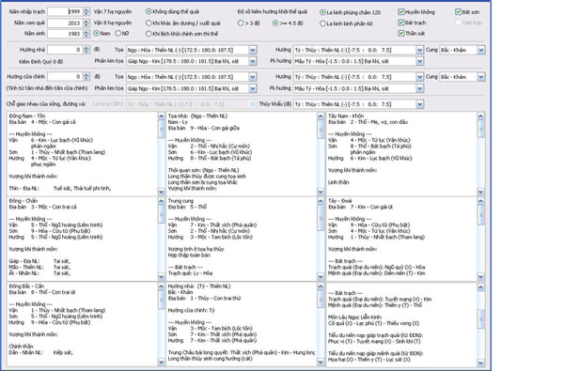Select La kinh bình phân 60 option
The width and height of the screenshot is (564, 371).
point(322,23)
